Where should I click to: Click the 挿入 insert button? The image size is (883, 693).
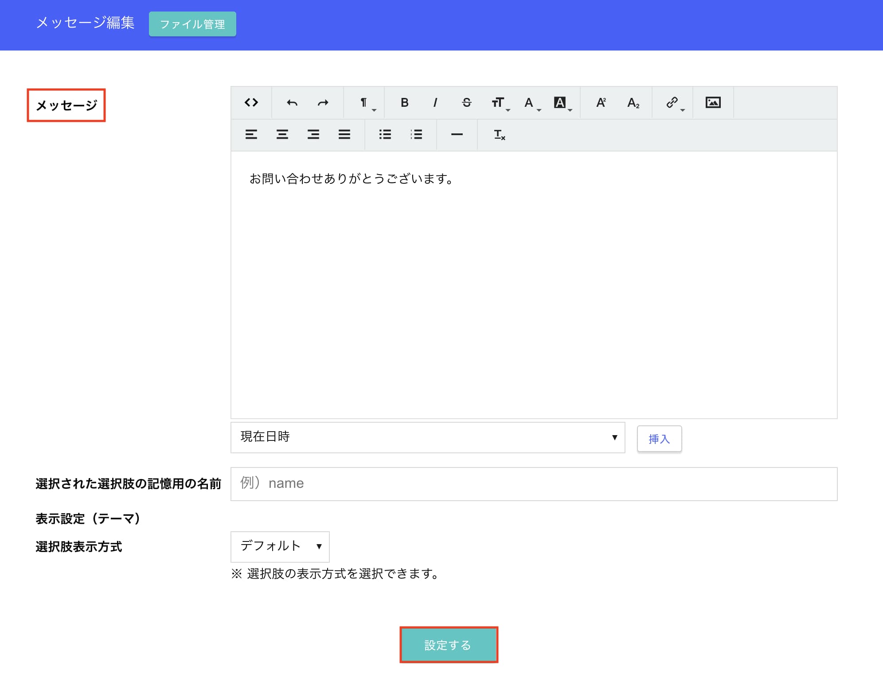[659, 439]
